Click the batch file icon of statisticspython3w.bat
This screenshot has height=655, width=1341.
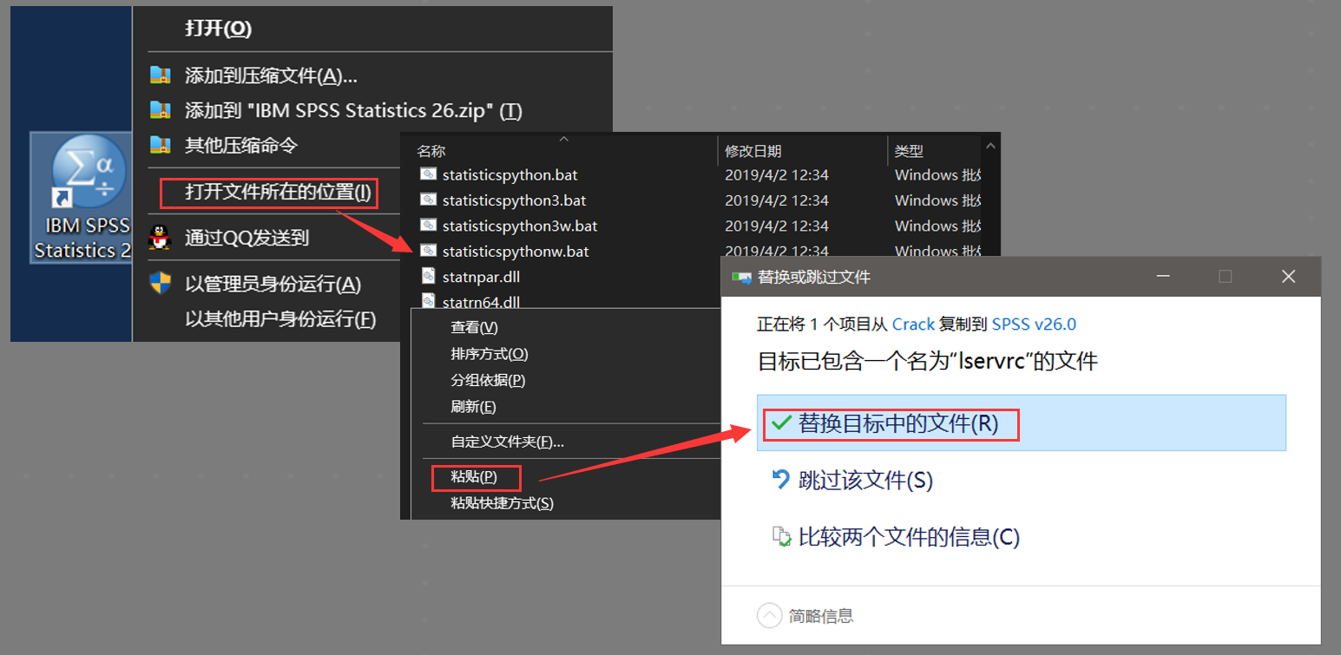(428, 226)
